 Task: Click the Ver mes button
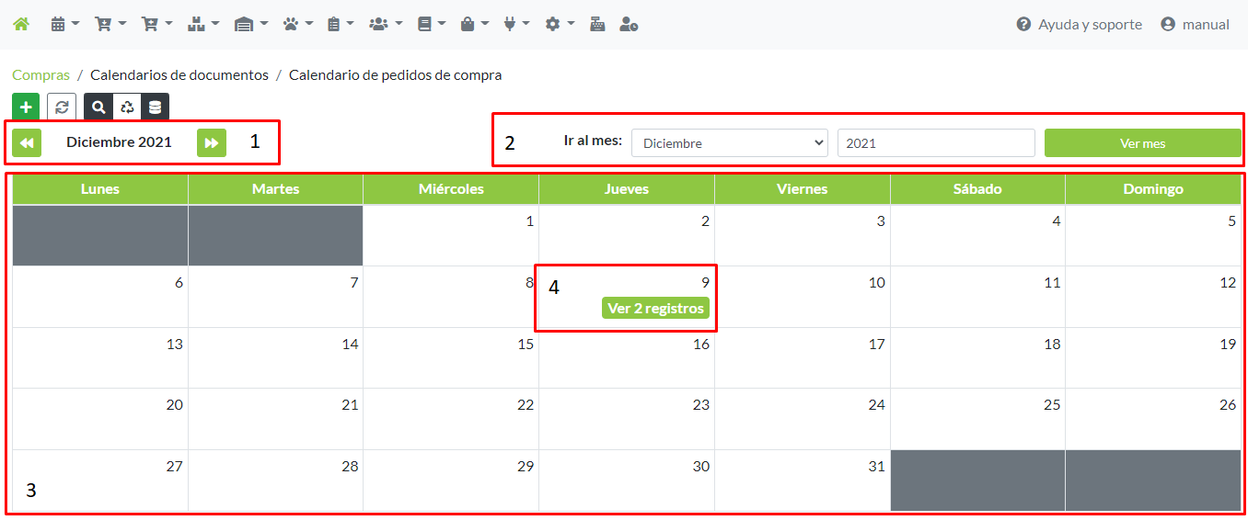(x=1142, y=143)
